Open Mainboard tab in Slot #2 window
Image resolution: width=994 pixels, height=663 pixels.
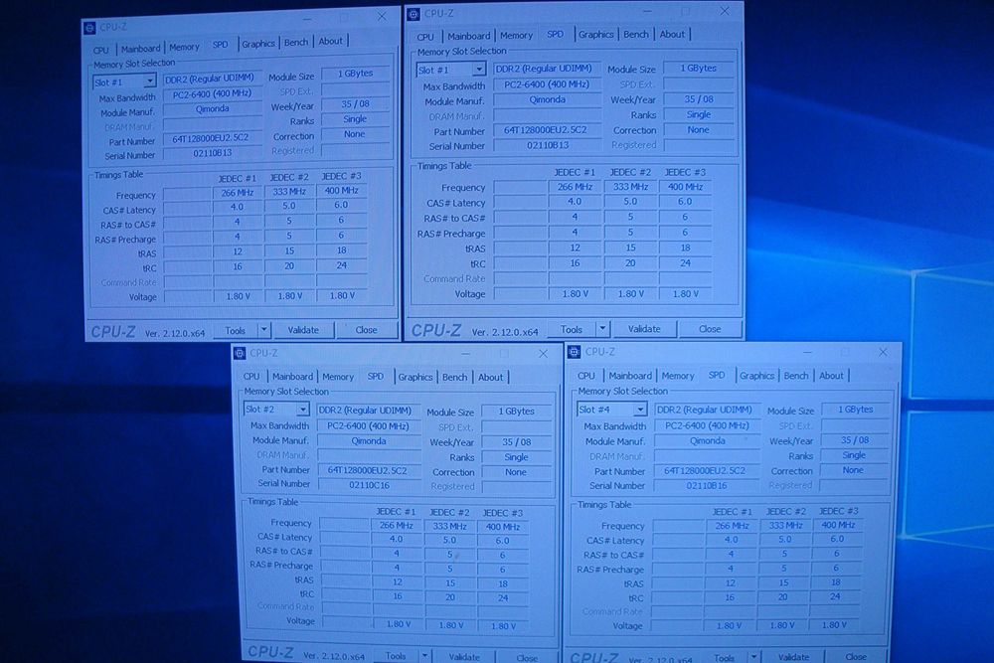point(292,377)
